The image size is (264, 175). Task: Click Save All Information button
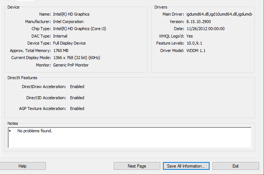click(186, 166)
